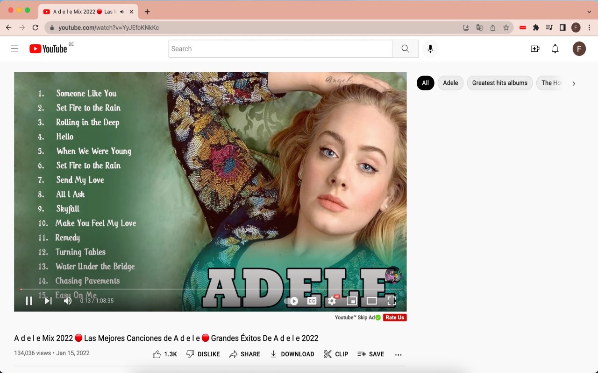Screen dimensions: 598x373
Task: Like the video with 1.3K likes
Action: click(165, 354)
